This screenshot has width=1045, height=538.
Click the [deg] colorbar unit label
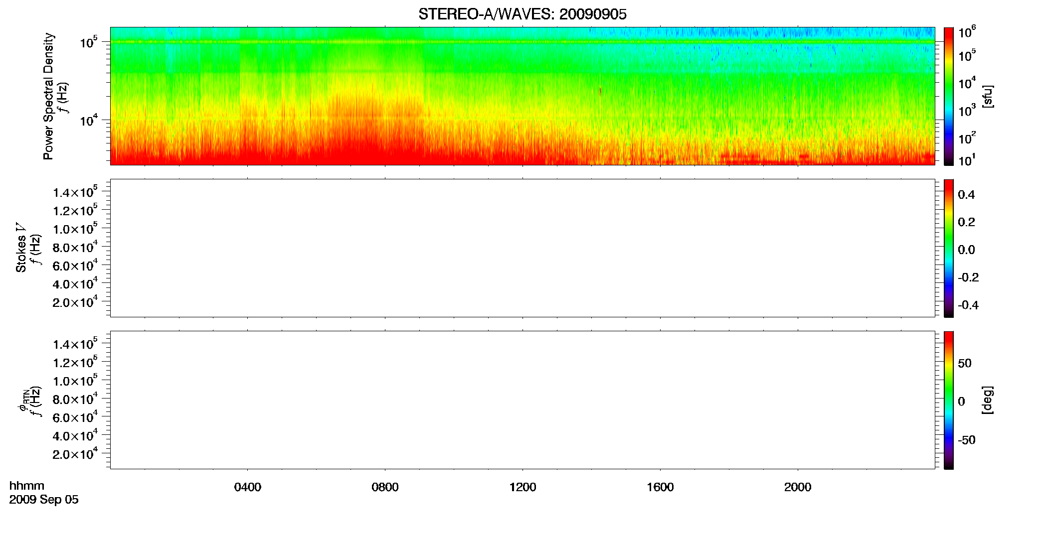pyautogui.click(x=988, y=400)
